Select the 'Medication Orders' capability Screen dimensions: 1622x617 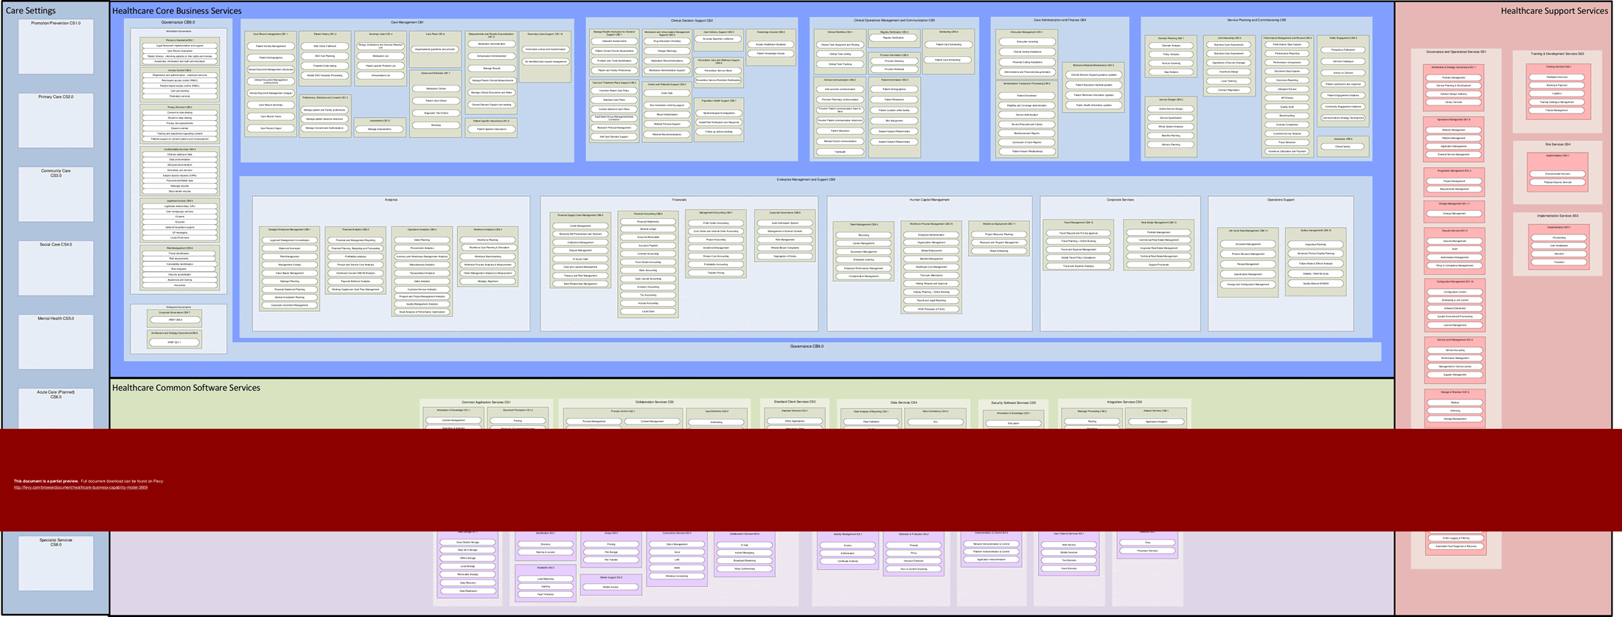pyautogui.click(x=436, y=88)
